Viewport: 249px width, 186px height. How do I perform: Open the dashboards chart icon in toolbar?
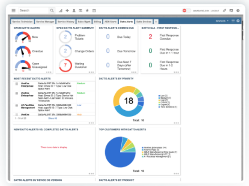click(61, 11)
